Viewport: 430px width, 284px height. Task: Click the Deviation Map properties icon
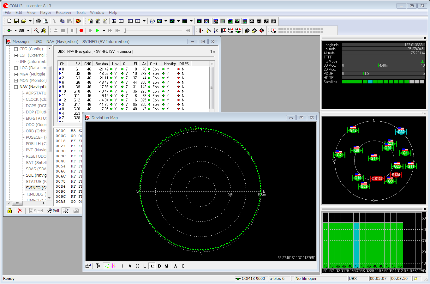(88, 266)
